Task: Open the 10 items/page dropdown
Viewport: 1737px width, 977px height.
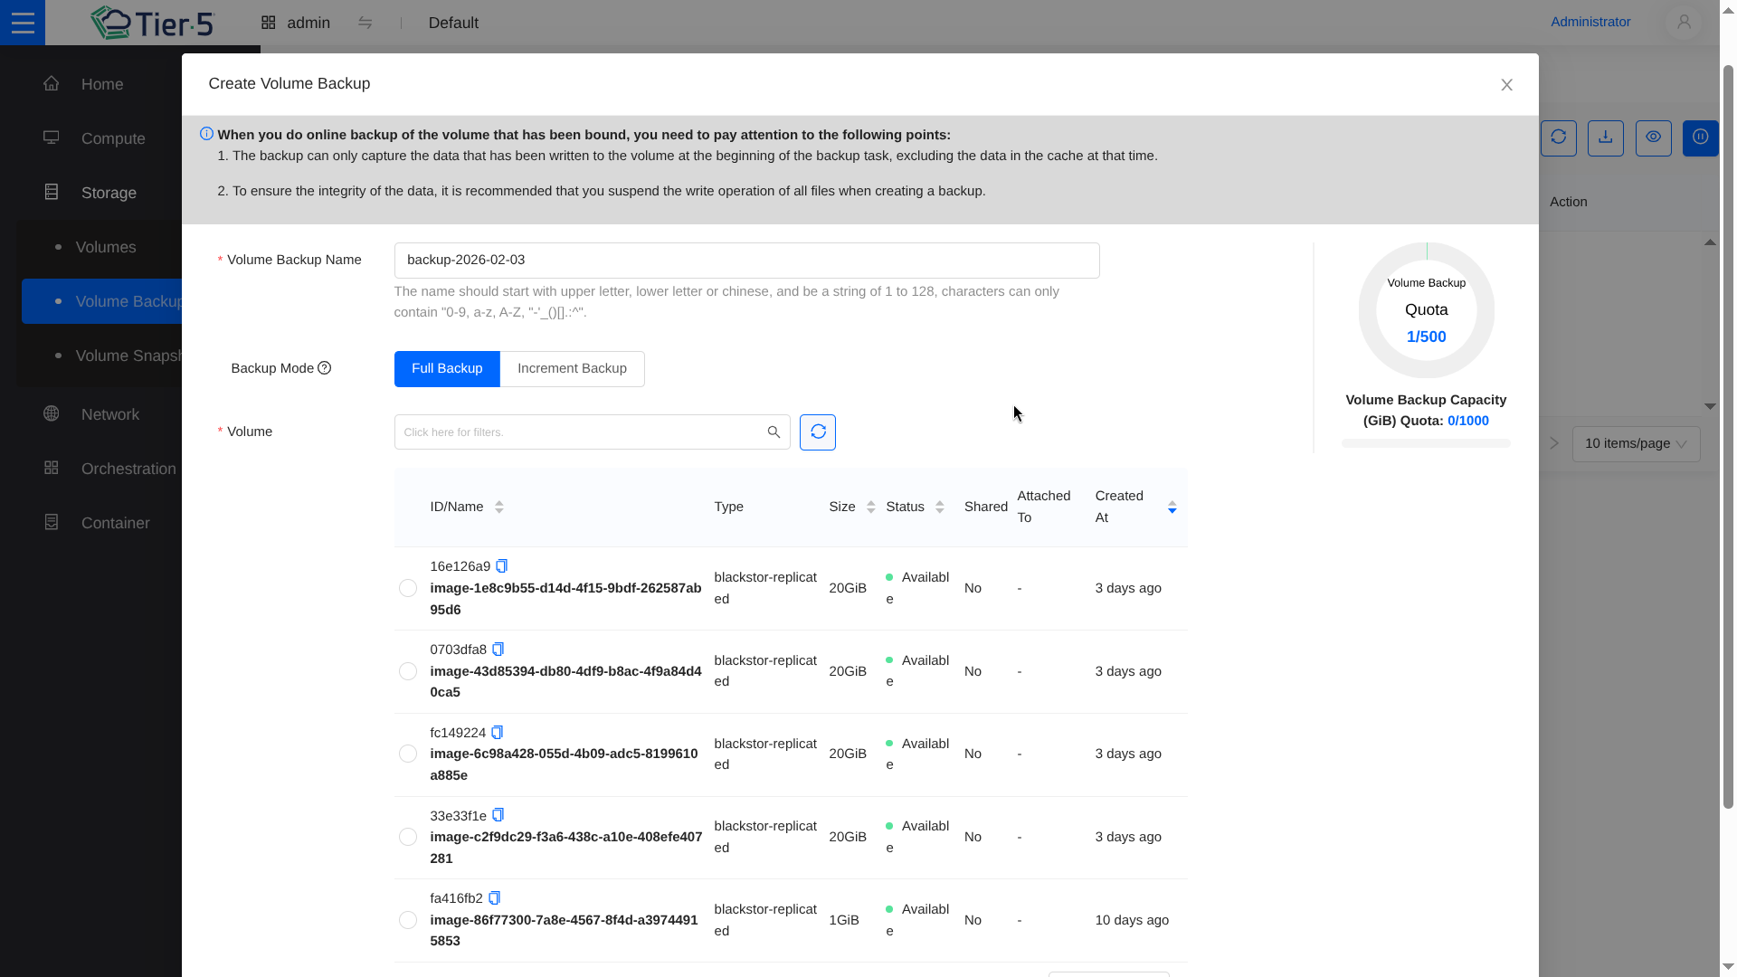Action: click(x=1635, y=443)
